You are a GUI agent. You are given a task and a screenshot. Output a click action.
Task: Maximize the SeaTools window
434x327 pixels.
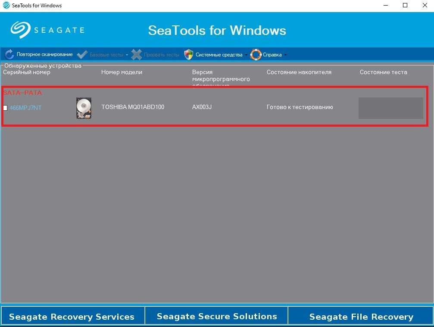[x=405, y=5]
